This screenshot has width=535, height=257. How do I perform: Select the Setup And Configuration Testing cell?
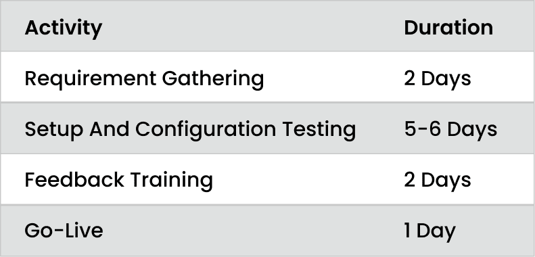(190, 130)
